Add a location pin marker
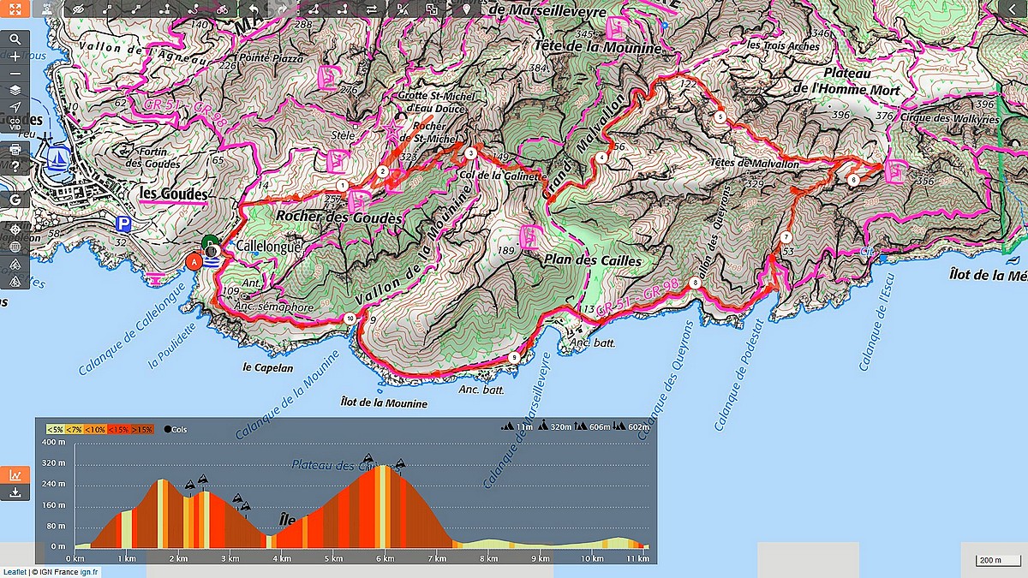1028x578 pixels. (x=466, y=9)
